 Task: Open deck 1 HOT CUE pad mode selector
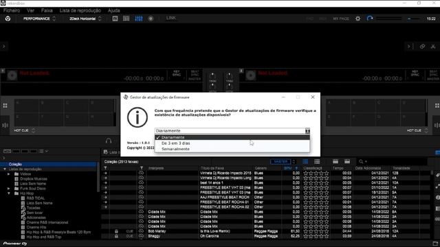pyautogui.click(x=25, y=130)
